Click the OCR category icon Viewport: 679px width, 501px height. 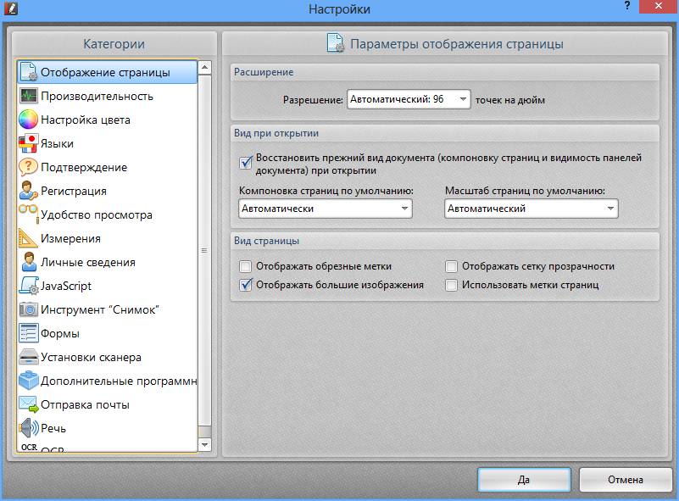[x=29, y=447]
